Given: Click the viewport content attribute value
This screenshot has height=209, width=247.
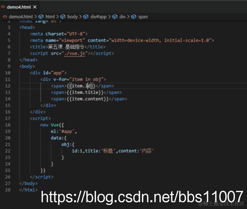Looking at the screenshot, I should click(x=160, y=40).
